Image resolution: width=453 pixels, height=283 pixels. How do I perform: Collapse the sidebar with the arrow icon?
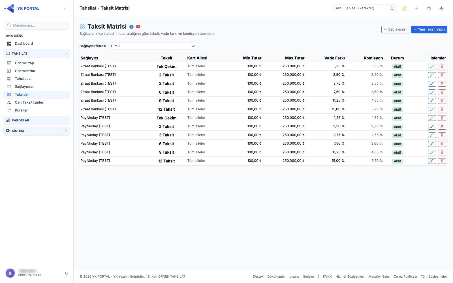(x=65, y=8)
